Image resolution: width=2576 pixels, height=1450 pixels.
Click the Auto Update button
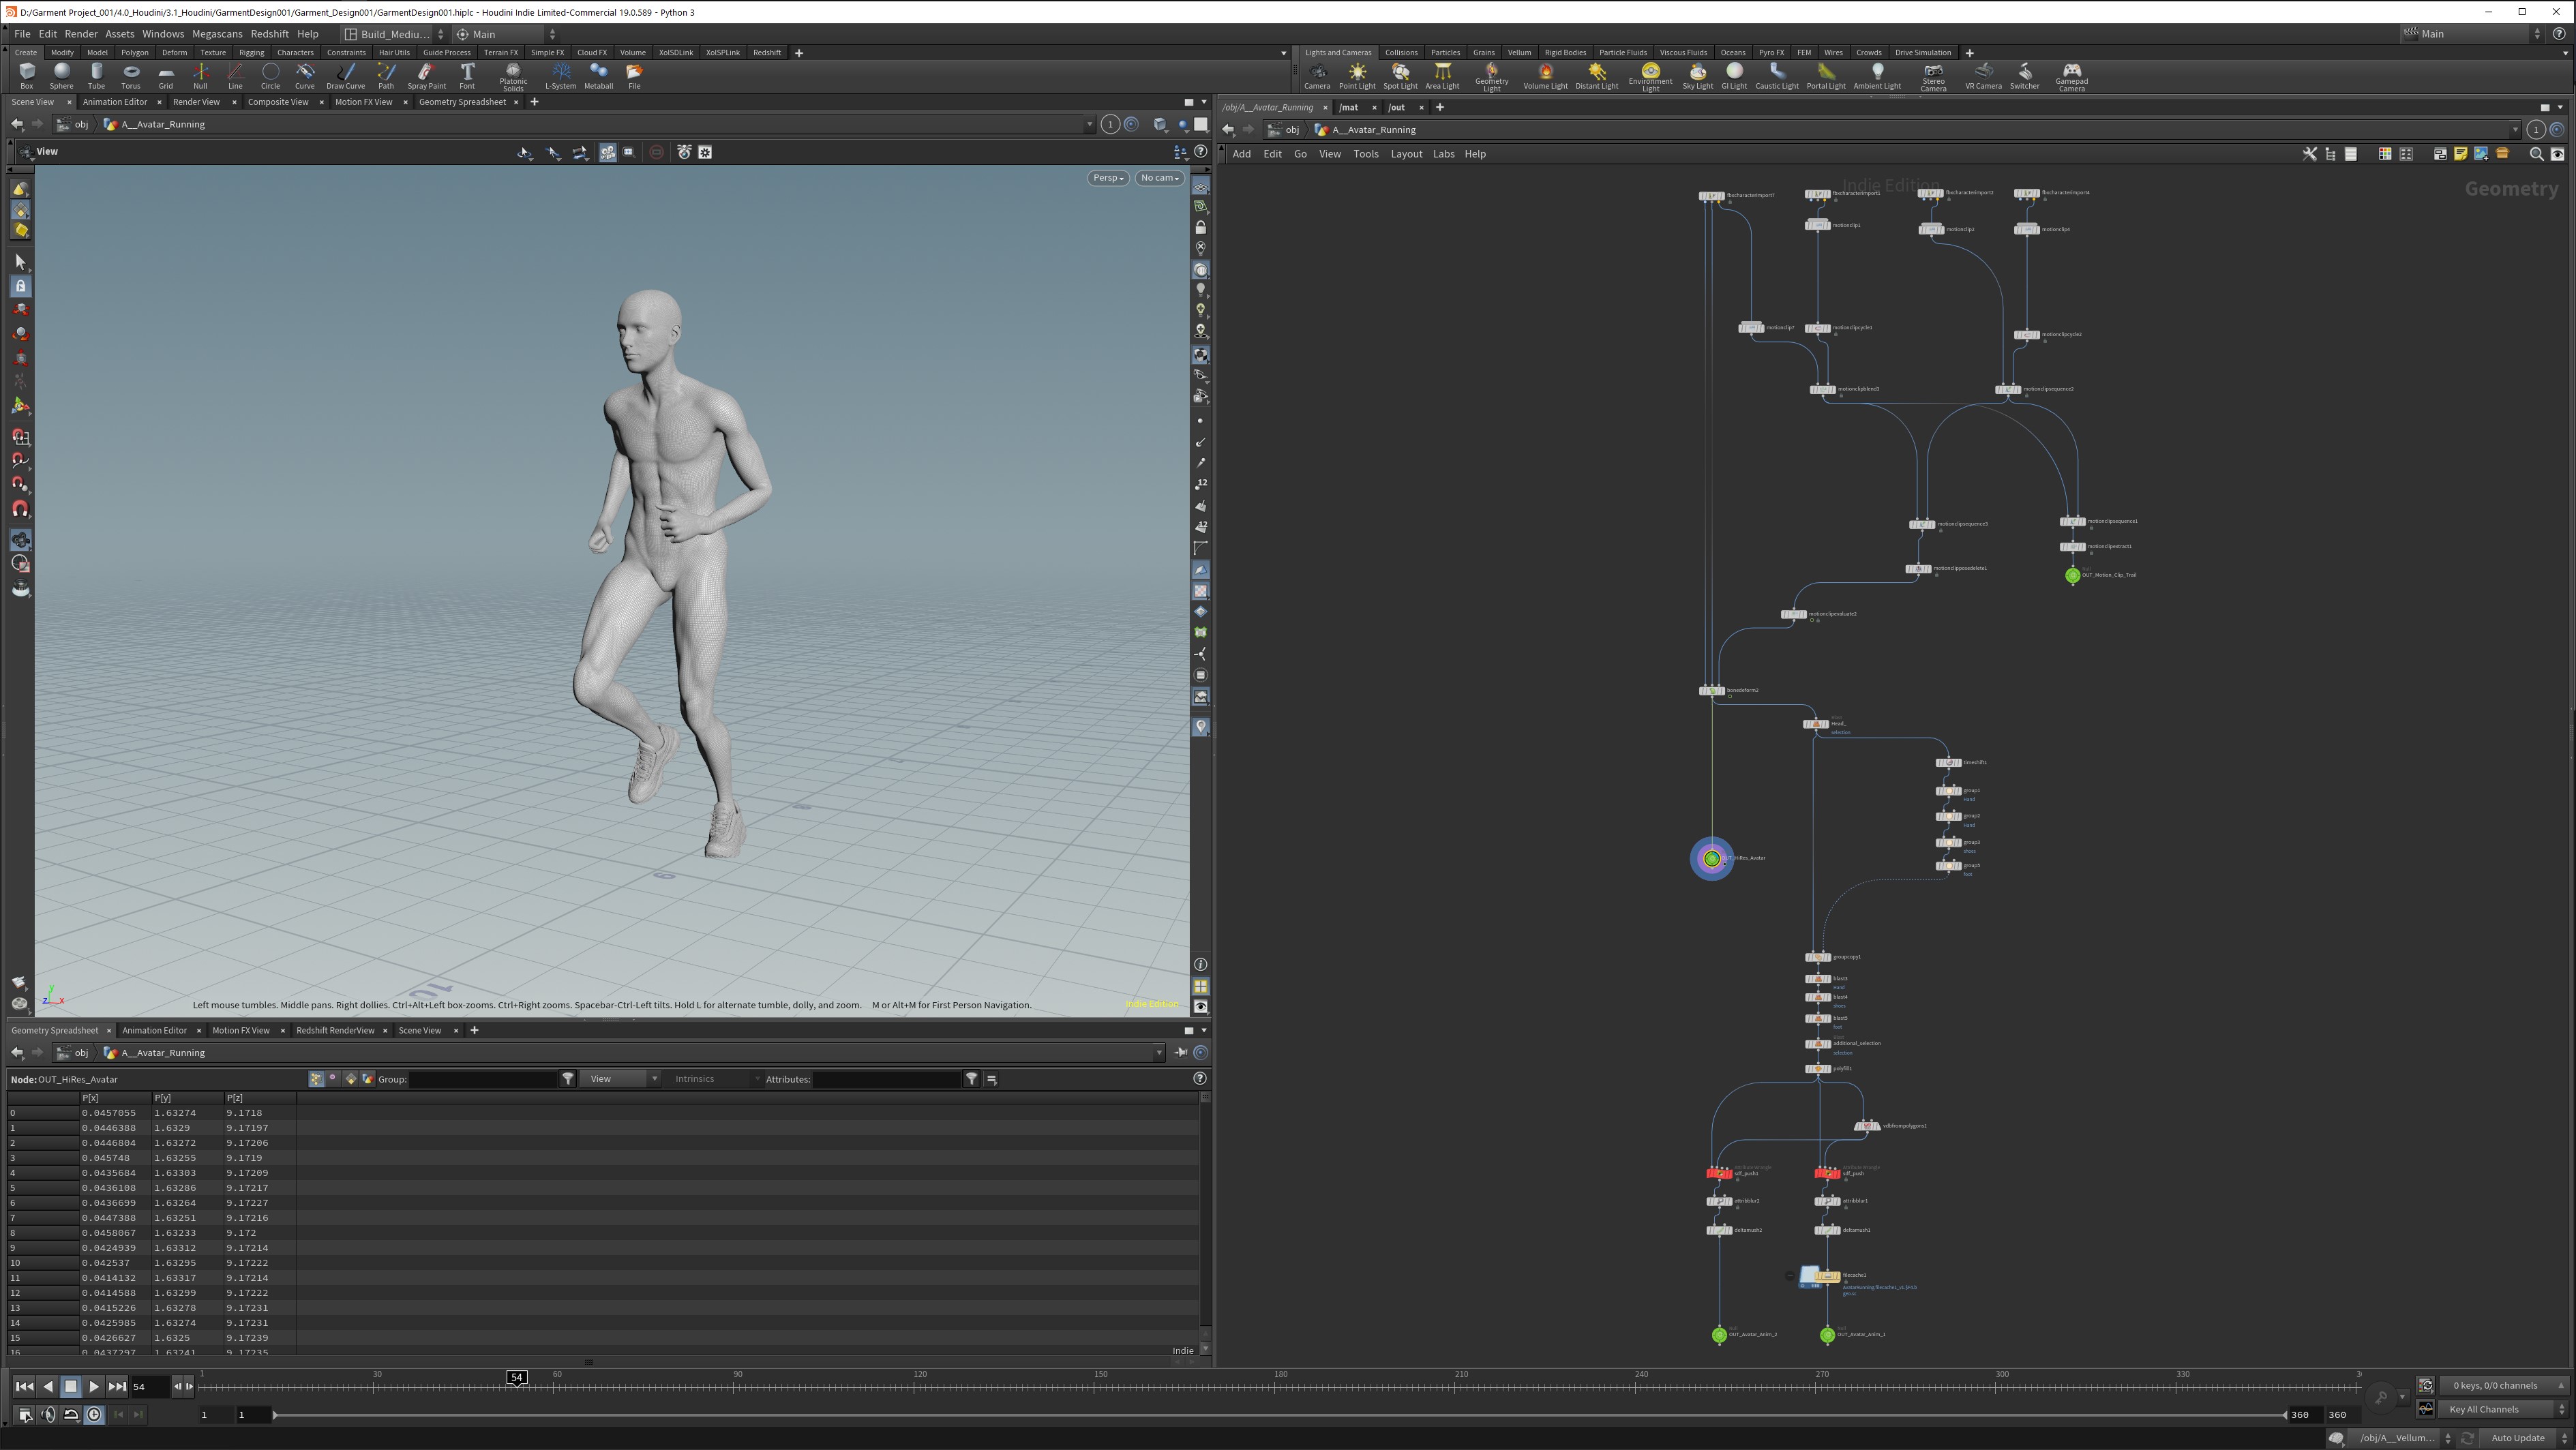tap(2517, 1438)
